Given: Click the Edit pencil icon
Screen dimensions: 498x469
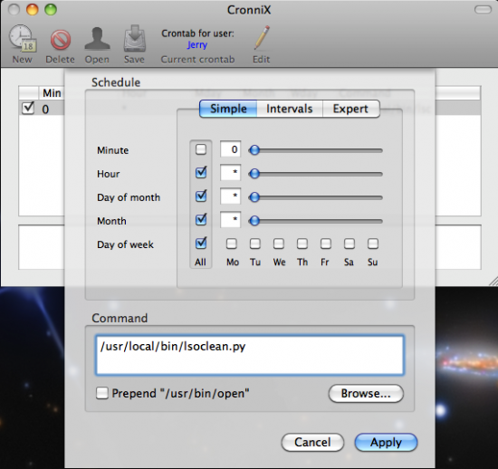Looking at the screenshot, I should [262, 38].
